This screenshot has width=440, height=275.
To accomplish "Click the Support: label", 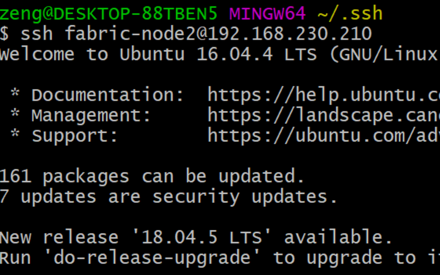I will pyautogui.click(x=75, y=136).
